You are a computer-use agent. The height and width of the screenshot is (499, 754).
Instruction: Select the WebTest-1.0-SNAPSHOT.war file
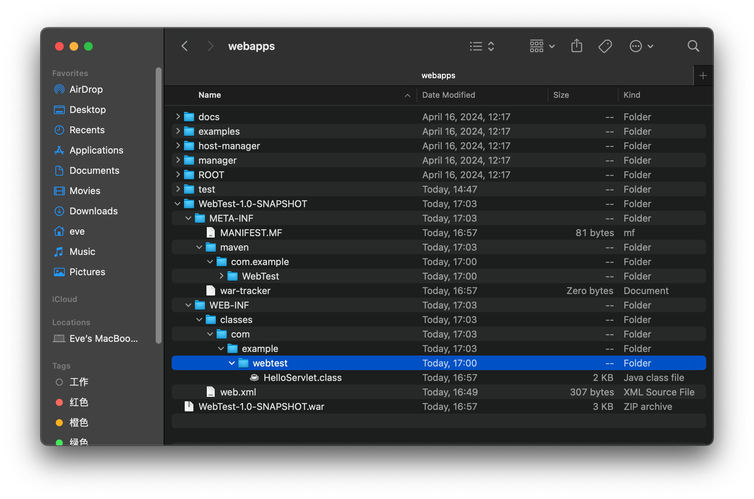[261, 407]
